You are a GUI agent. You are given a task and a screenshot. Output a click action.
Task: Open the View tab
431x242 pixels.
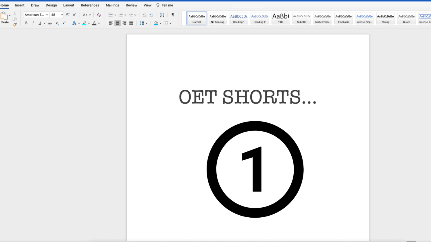(147, 5)
